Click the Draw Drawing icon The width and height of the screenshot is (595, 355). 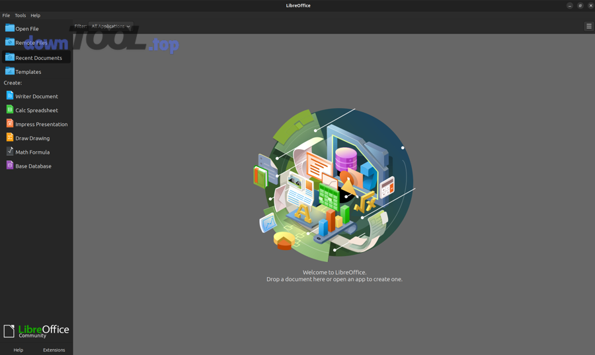coord(9,137)
